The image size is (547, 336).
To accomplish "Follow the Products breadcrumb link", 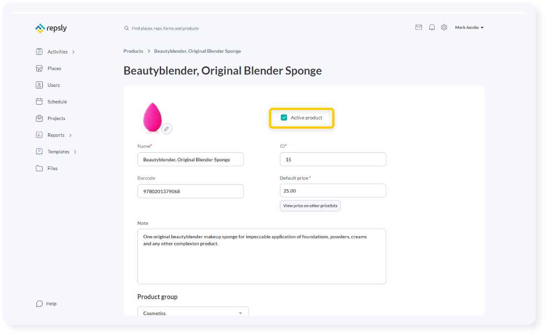I will [133, 51].
